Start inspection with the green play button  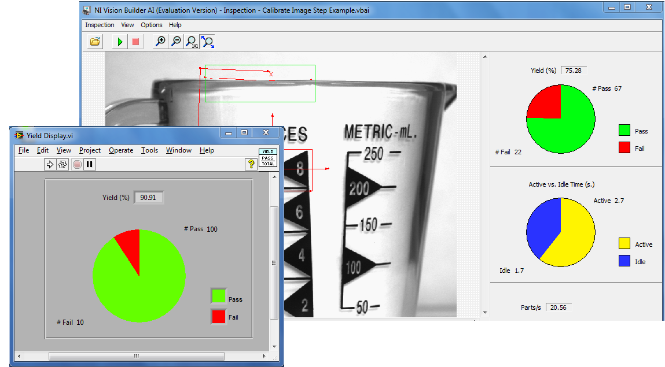coord(120,42)
